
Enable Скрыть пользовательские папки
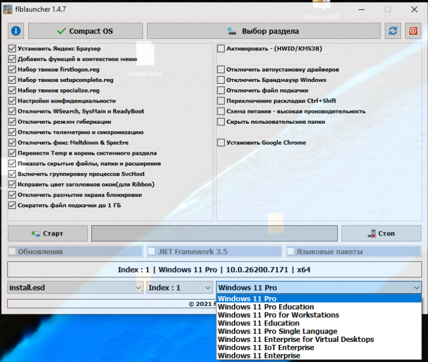[221, 121]
